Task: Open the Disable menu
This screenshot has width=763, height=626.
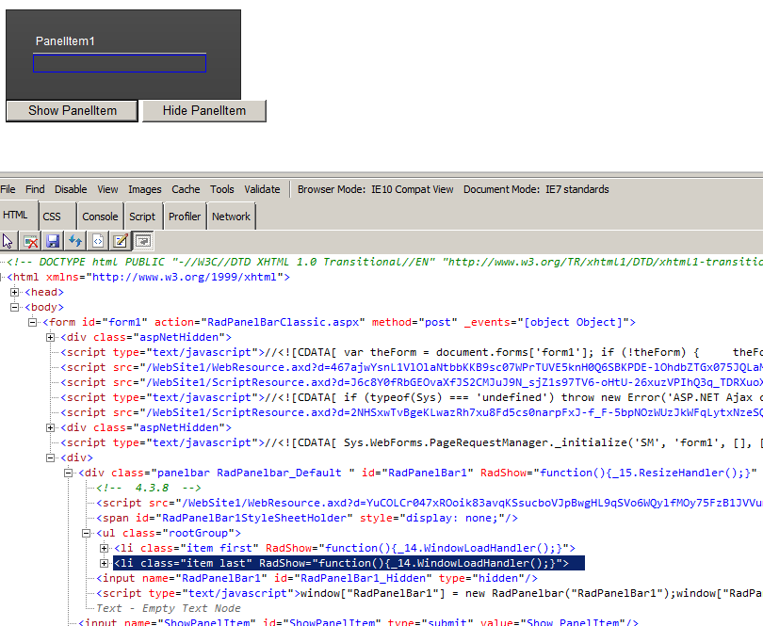Action: click(71, 189)
